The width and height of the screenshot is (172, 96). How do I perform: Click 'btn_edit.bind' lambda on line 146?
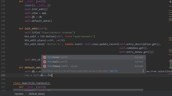93,44
